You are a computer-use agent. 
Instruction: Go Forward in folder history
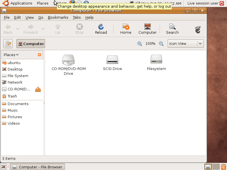31,29
